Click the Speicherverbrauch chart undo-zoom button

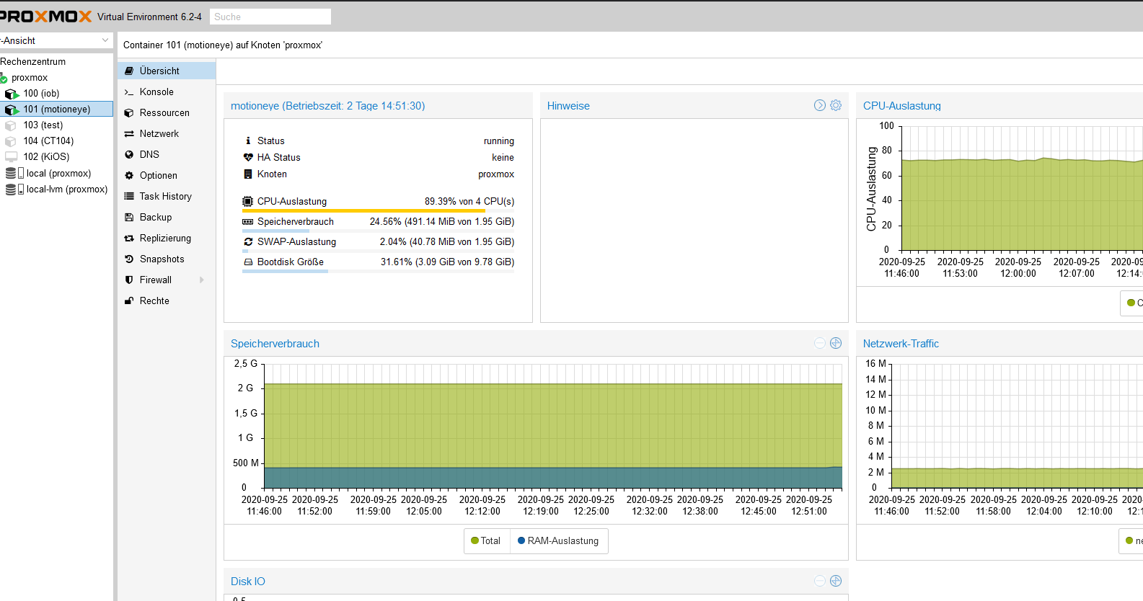click(820, 343)
